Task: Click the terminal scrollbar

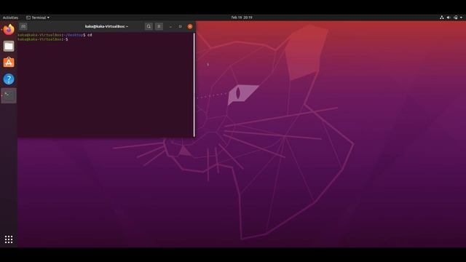Action: click(x=194, y=84)
